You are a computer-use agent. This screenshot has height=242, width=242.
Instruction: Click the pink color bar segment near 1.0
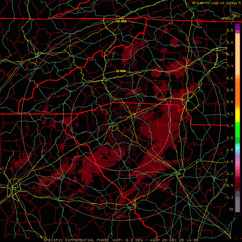(237, 163)
